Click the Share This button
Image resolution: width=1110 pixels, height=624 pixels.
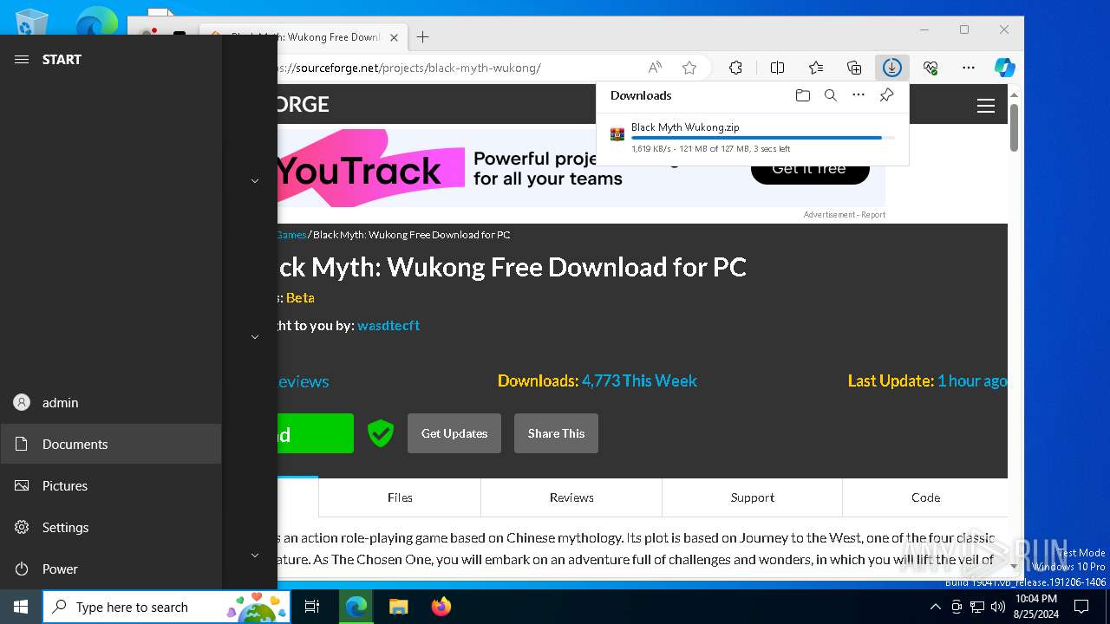coord(556,433)
